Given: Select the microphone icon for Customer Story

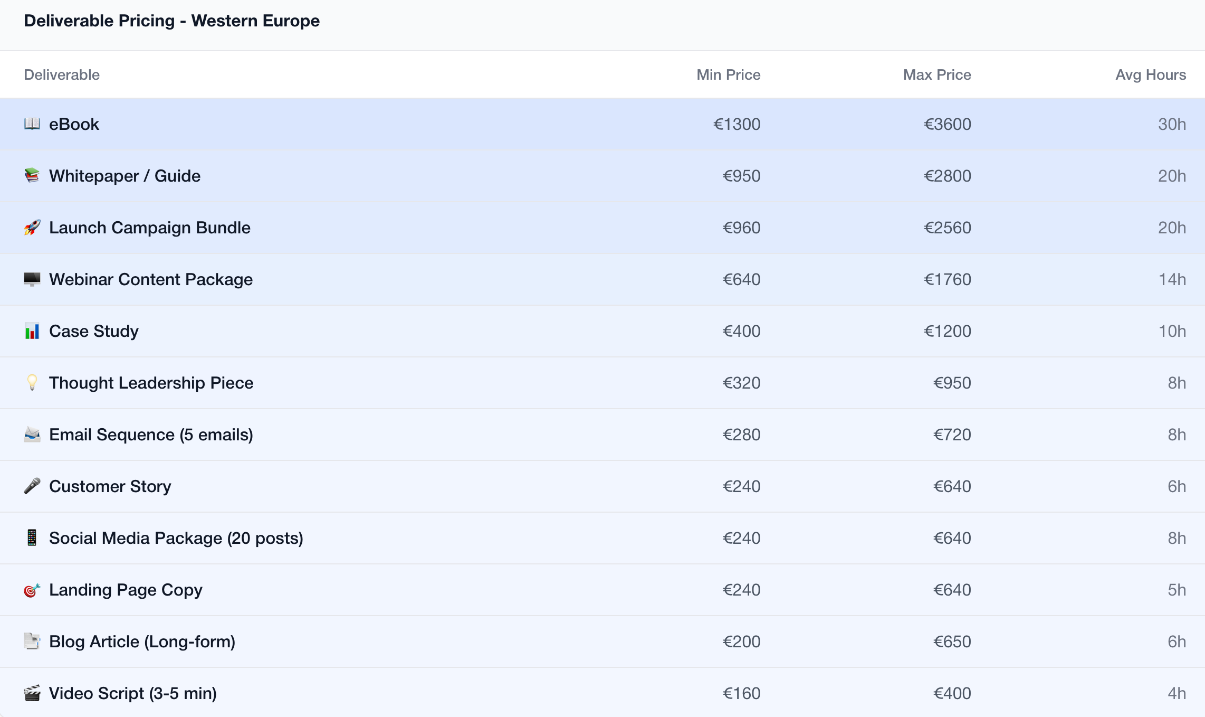Looking at the screenshot, I should (32, 486).
